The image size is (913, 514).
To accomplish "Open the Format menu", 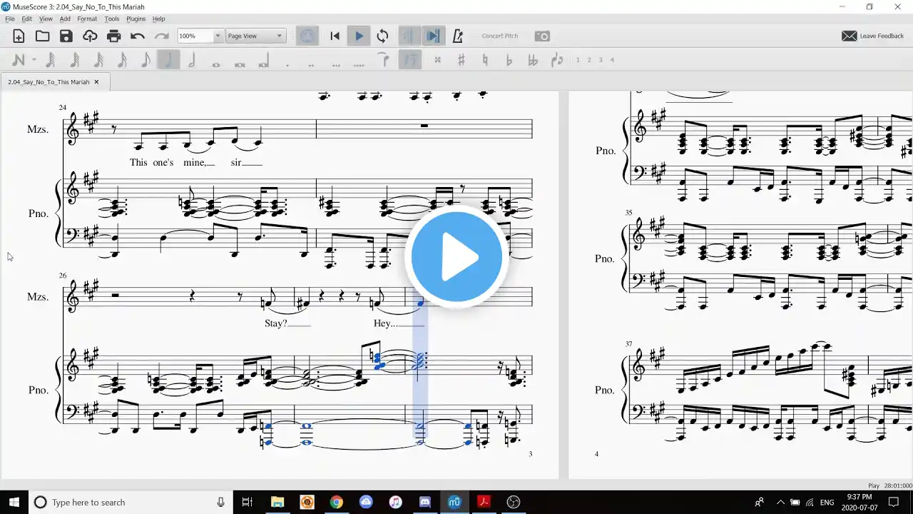I will pyautogui.click(x=87, y=19).
